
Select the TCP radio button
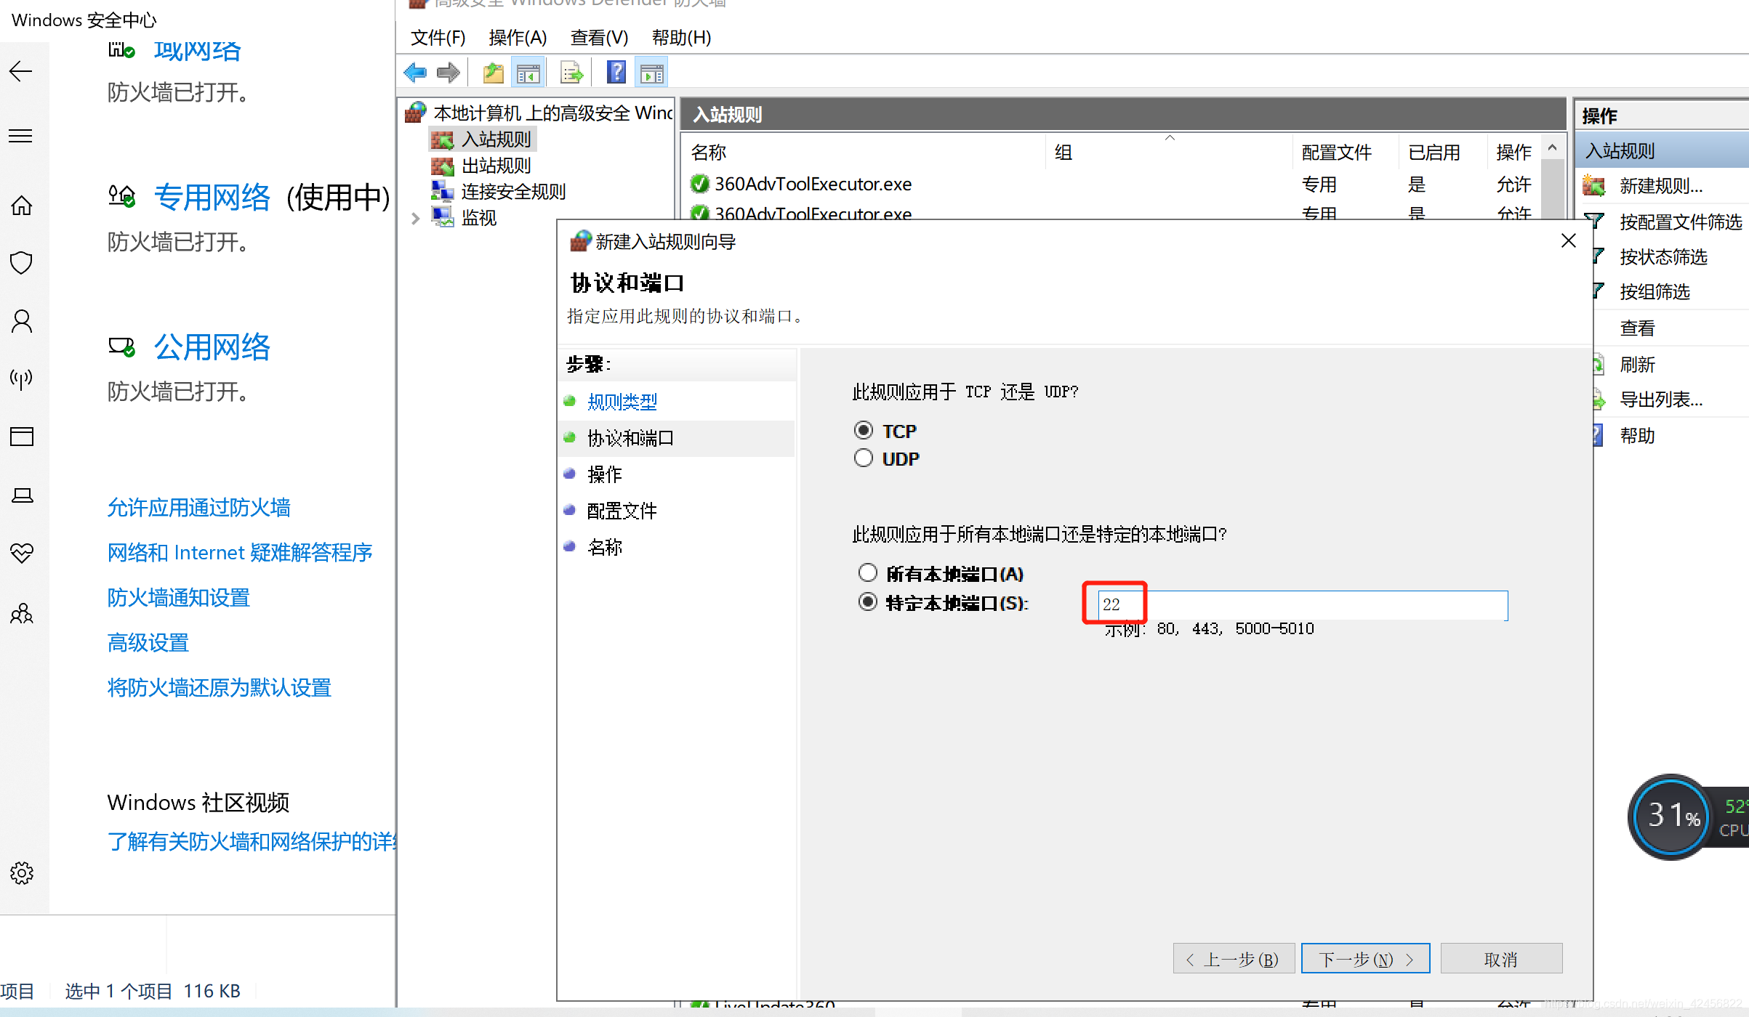click(864, 431)
